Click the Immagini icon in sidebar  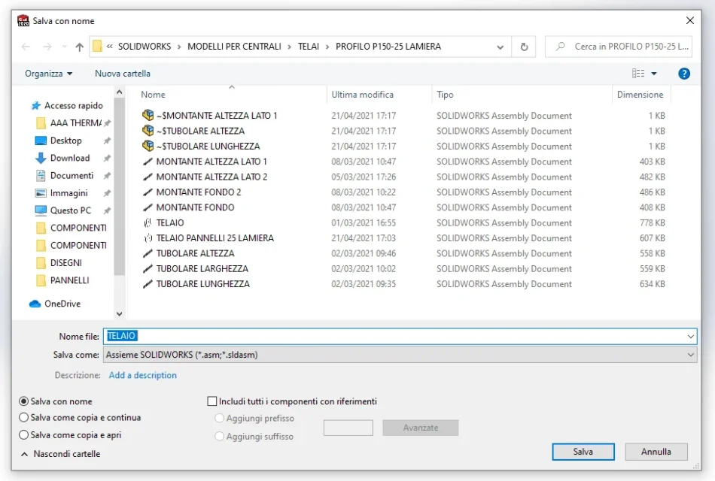coord(41,193)
